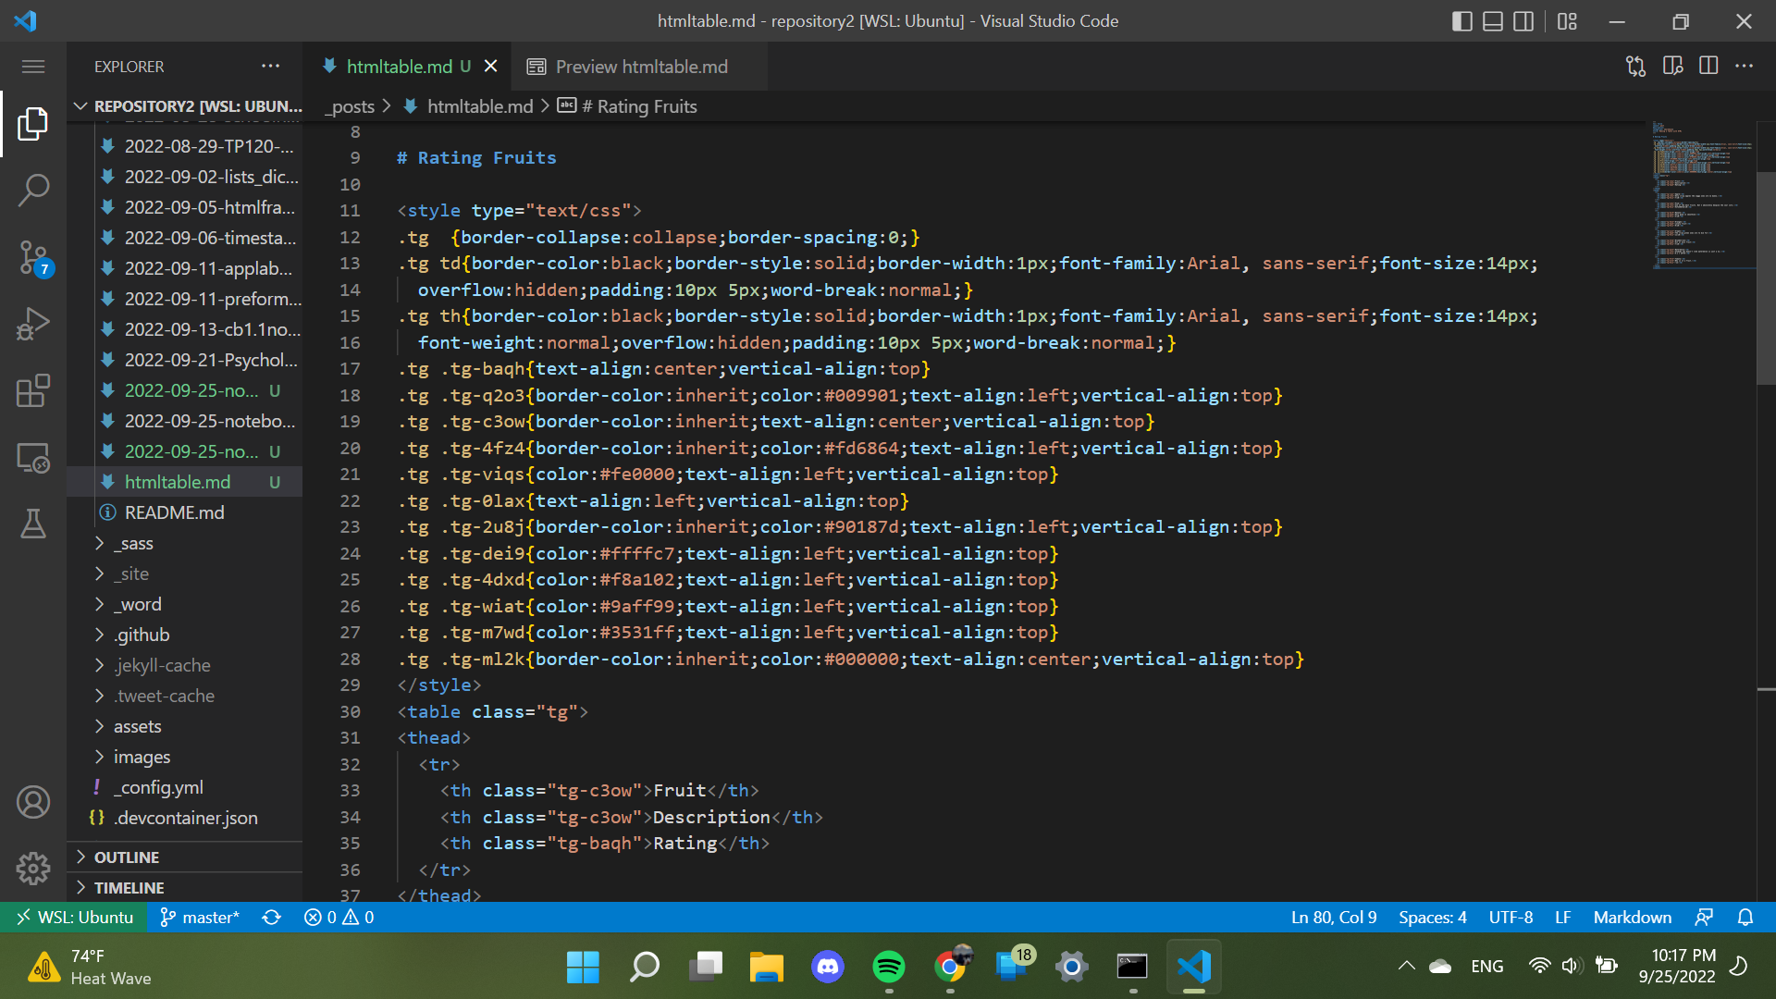
Task: Open Spotify from the taskbar
Action: pos(889,967)
